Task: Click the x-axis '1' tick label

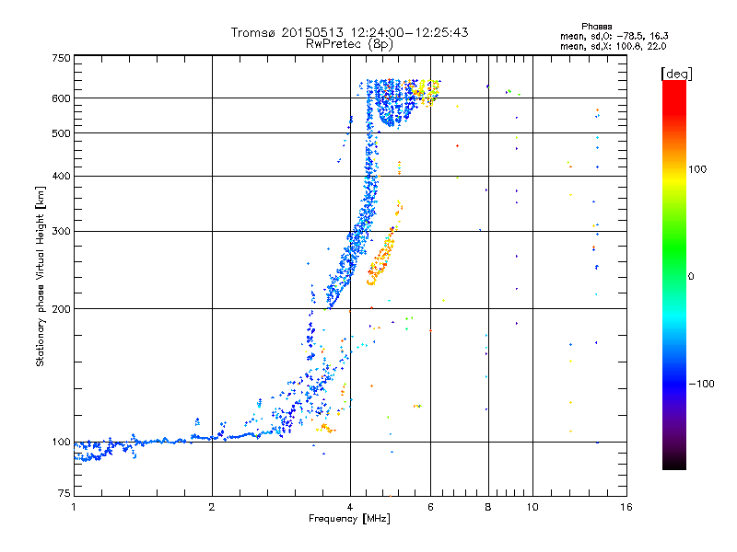Action: click(x=74, y=507)
